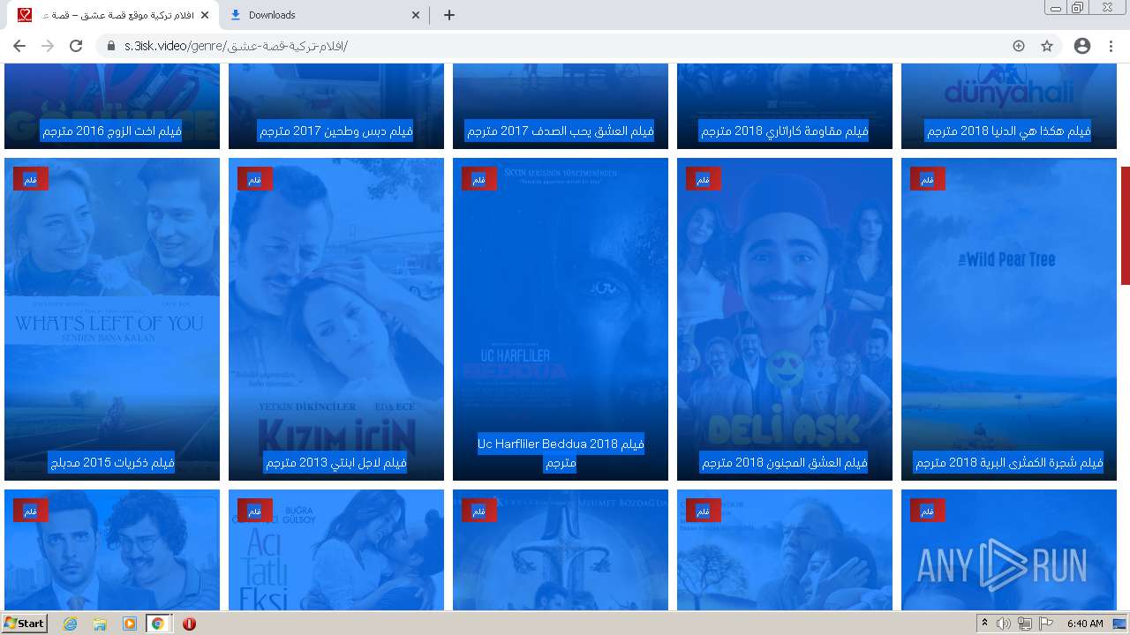Click the browser forward arrow
This screenshot has height=635, width=1130.
point(48,46)
